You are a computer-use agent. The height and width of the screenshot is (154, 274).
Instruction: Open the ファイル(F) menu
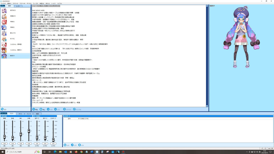(x=3, y=3)
